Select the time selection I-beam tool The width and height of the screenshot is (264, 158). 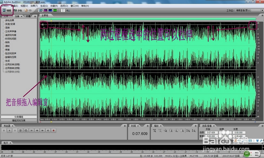click(63, 10)
